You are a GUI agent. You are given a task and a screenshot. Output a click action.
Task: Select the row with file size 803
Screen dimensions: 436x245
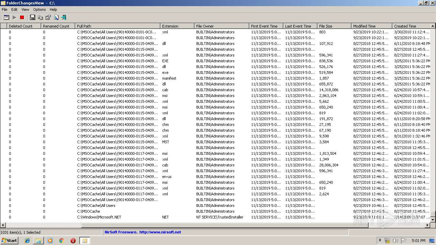coord(215,32)
